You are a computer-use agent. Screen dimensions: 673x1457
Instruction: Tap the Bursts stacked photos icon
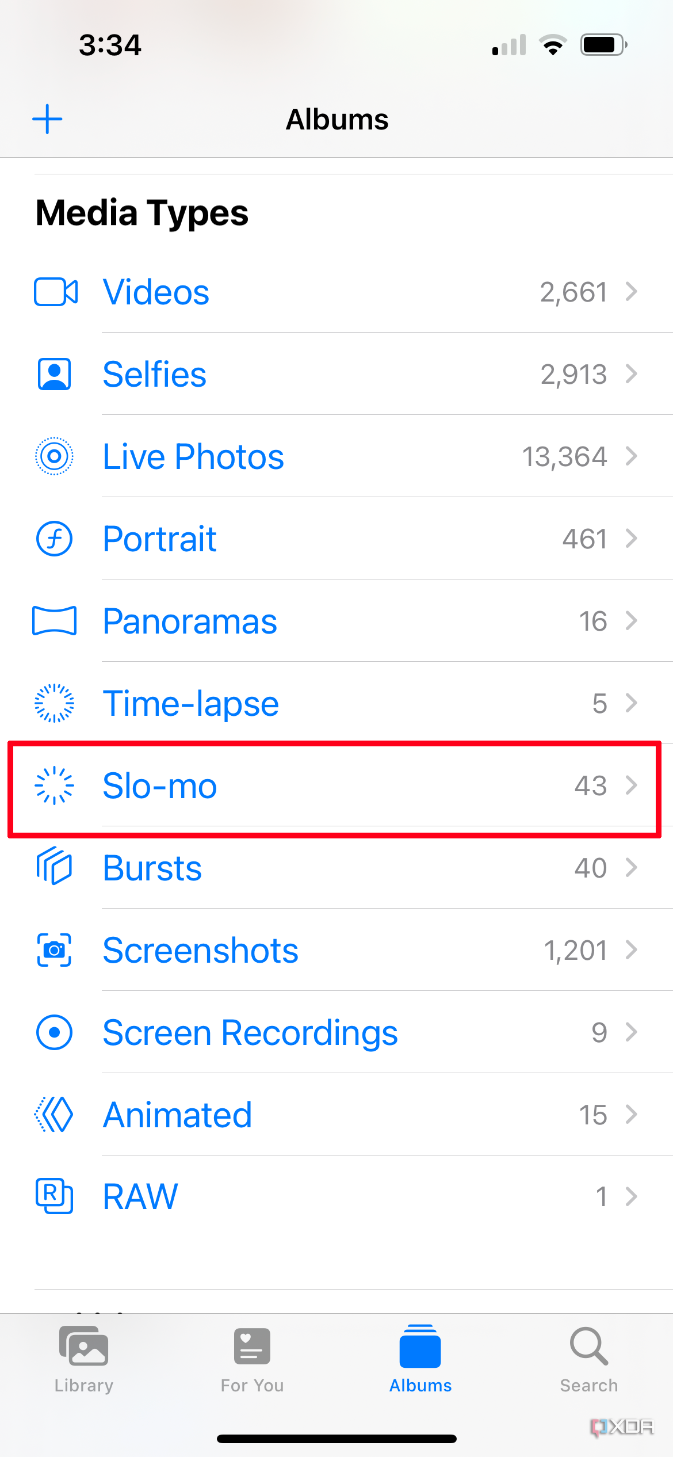coord(54,868)
